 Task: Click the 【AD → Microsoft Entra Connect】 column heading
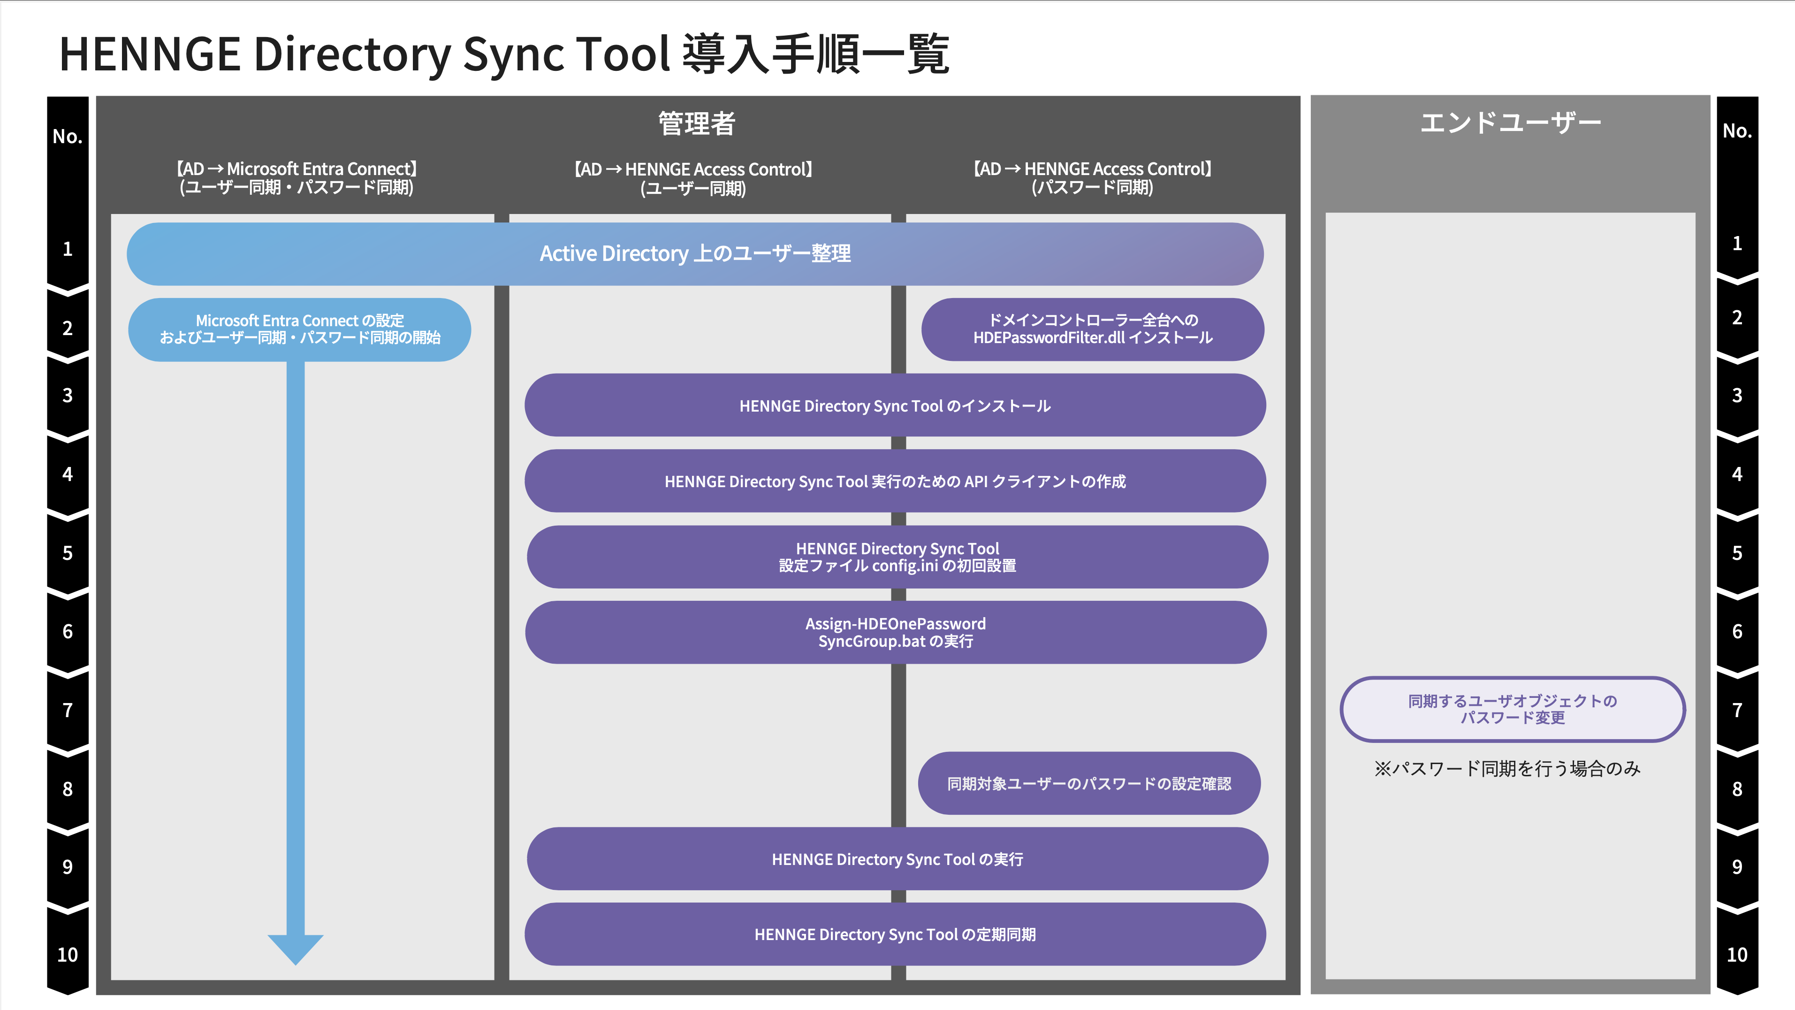(297, 178)
